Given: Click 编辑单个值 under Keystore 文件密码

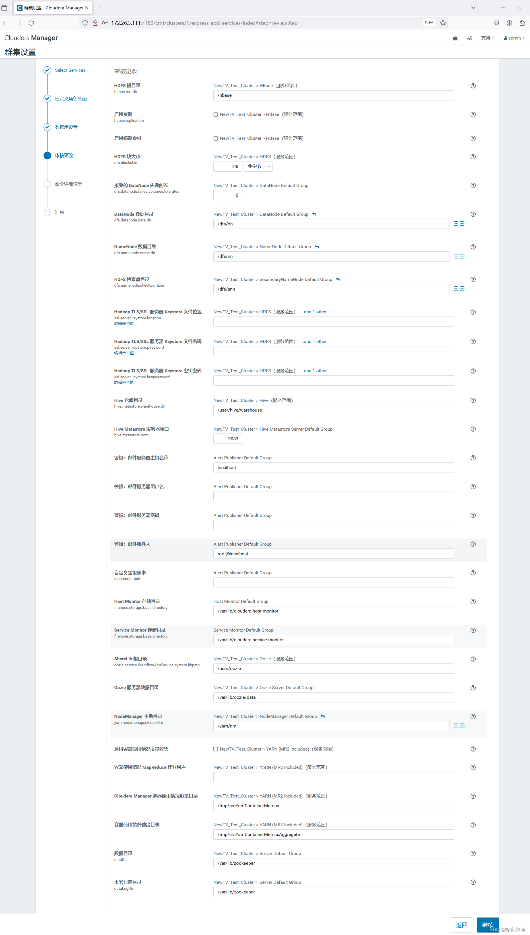Looking at the screenshot, I should pos(124,353).
